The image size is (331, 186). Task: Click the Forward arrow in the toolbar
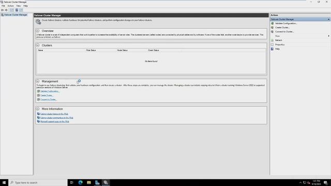click(6, 10)
